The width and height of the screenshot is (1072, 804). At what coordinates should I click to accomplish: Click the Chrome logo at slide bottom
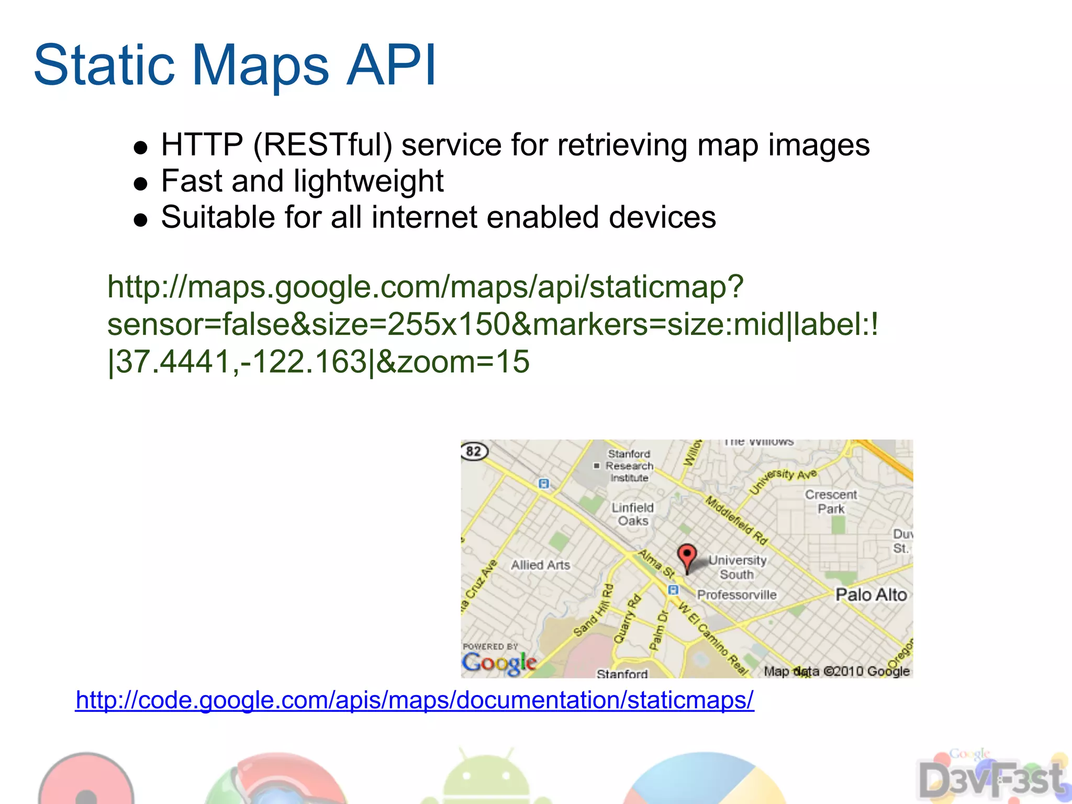click(x=276, y=778)
